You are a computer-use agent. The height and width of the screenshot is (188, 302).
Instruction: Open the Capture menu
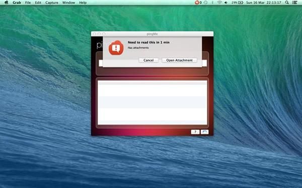(52, 3)
